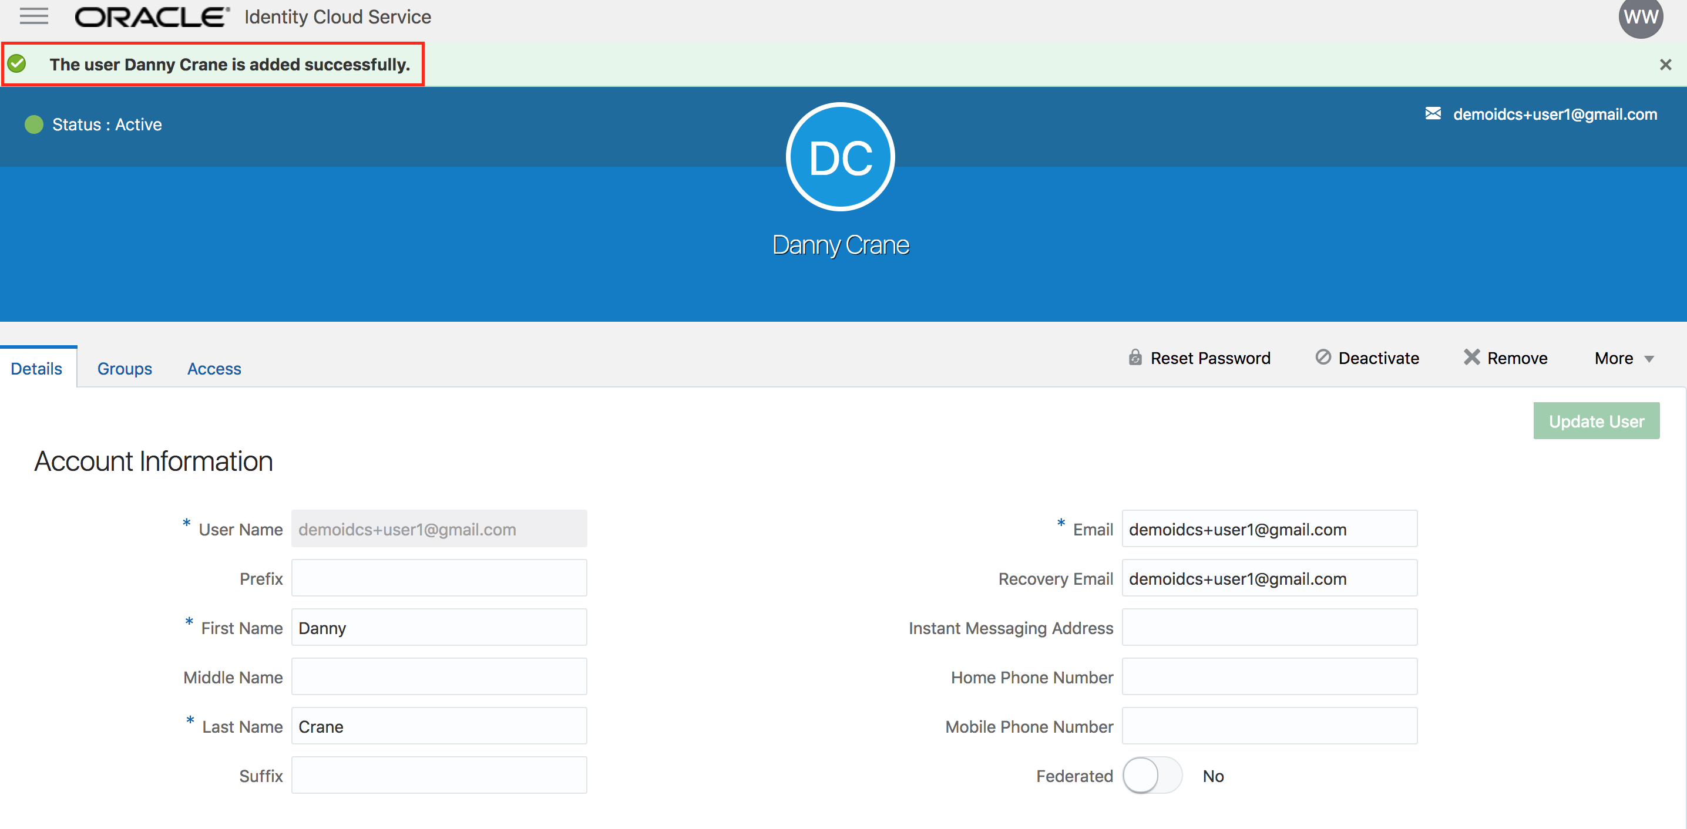
Task: Click the Update User button
Action: [1596, 421]
